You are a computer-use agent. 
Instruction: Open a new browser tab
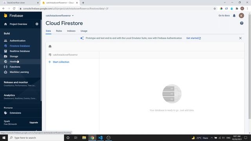83,3
